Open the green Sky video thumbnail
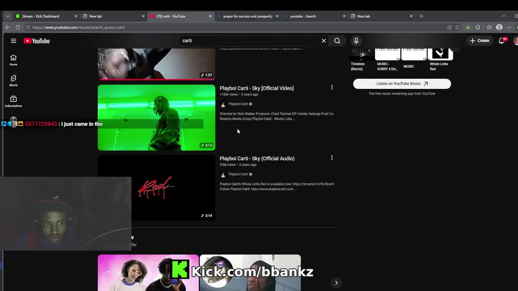 click(x=156, y=117)
